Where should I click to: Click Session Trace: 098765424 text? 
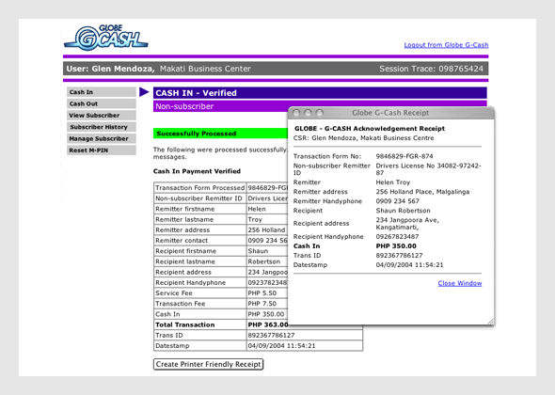(431, 69)
